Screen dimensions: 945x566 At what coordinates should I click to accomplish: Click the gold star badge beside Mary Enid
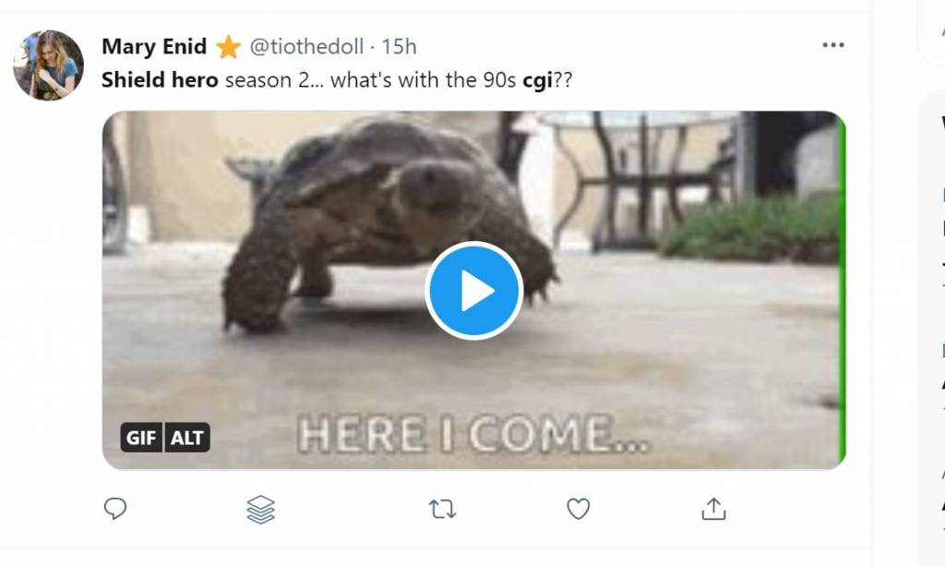(x=228, y=46)
